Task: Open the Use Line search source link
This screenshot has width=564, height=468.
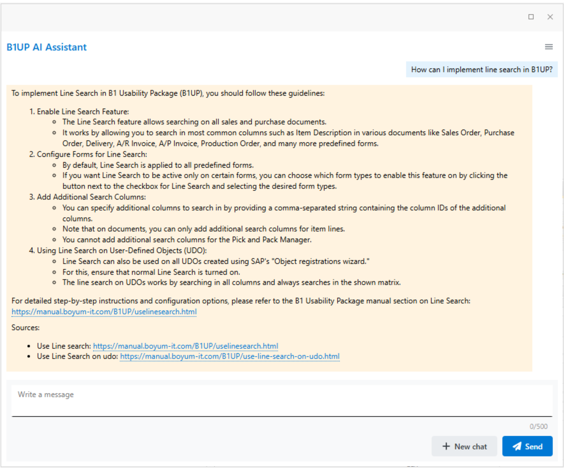Action: coord(185,346)
